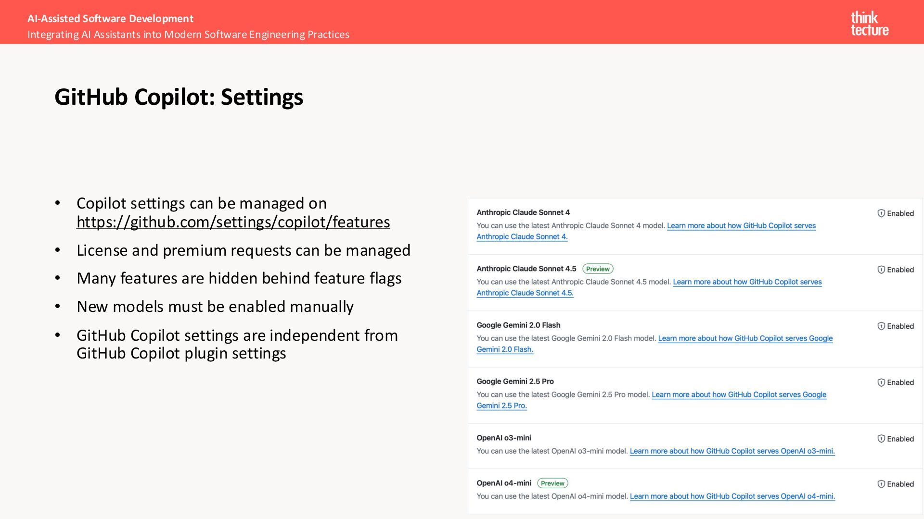Viewport: 924px width, 519px height.
Task: Click Enabled status text for OpenAI o3-mini
Action: pyautogui.click(x=900, y=439)
